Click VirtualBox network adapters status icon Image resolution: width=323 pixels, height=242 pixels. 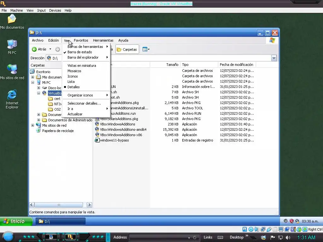click(263, 229)
